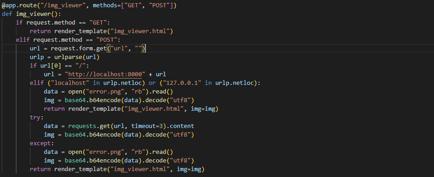The image size is (434, 177).
Task: Click "GET" inside the methods list
Action: (x=133, y=5)
